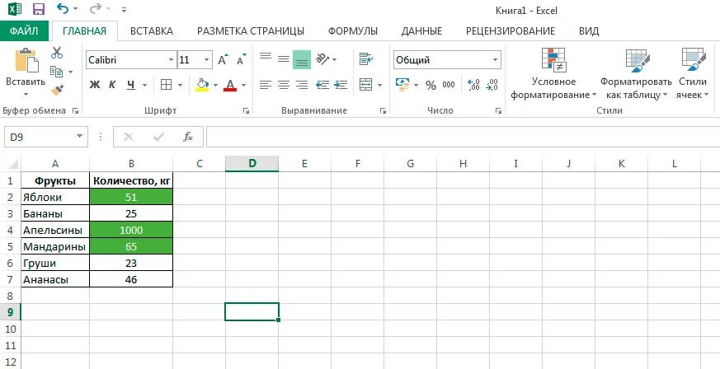The width and height of the screenshot is (720, 369).
Task: Decrease decimal places
Action: click(x=492, y=85)
